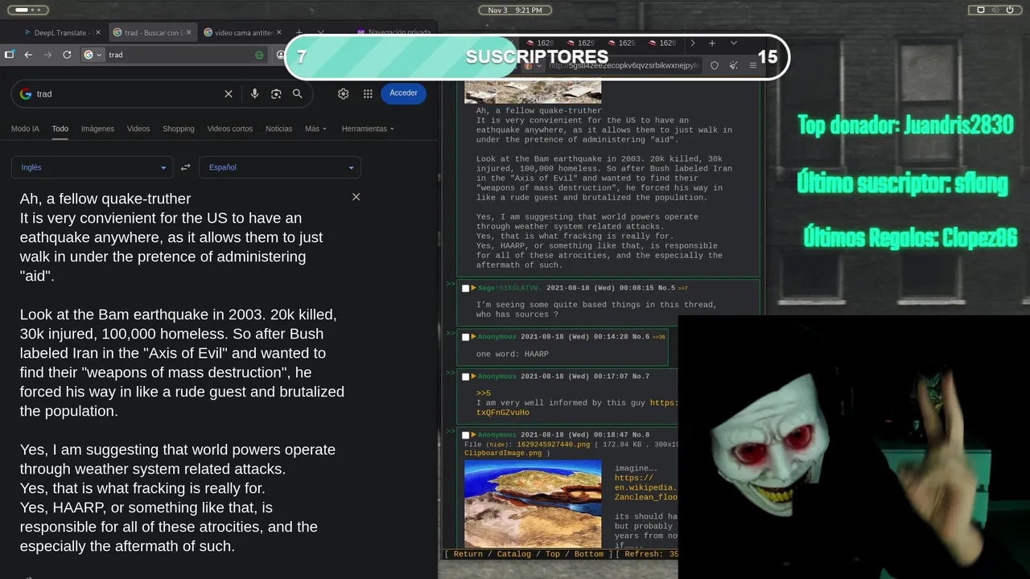Screen dimensions: 1030x579
Task: Open the power icon in top panel
Action: point(1011,10)
